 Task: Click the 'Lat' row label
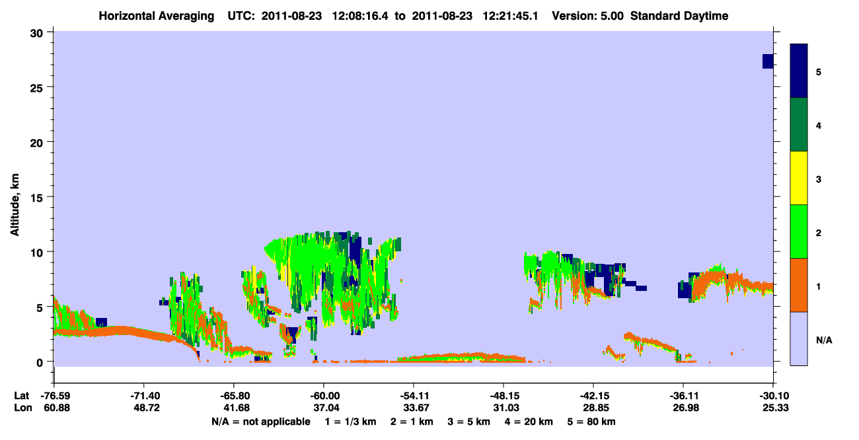click(x=22, y=396)
